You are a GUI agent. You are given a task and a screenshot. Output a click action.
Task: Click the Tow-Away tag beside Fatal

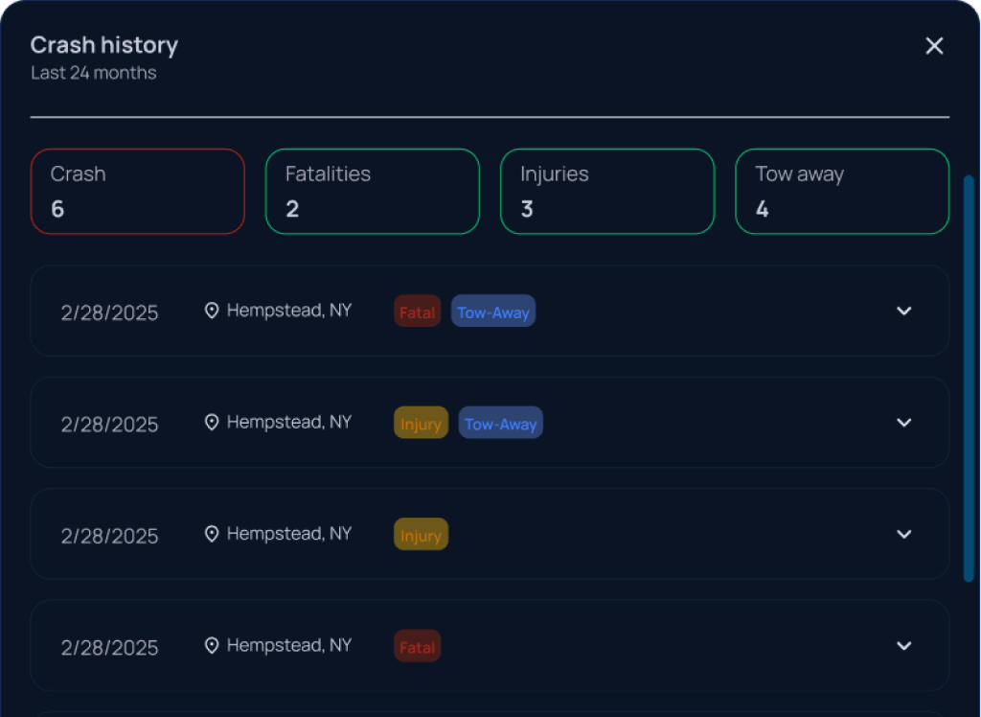tap(492, 312)
